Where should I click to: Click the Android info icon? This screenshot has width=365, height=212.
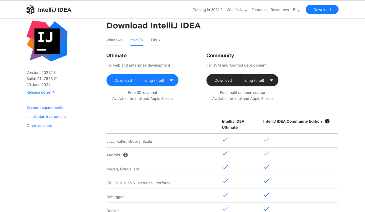[125, 155]
